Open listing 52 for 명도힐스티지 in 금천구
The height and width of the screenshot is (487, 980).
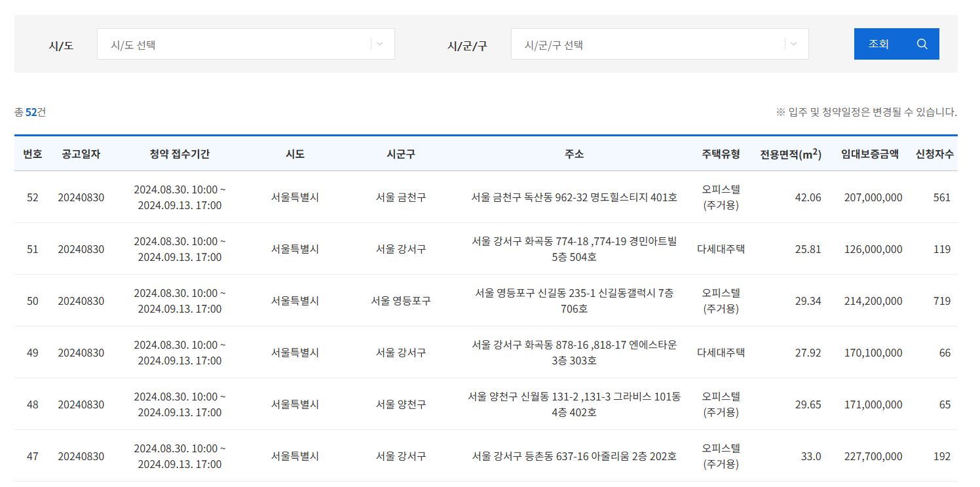coord(575,197)
